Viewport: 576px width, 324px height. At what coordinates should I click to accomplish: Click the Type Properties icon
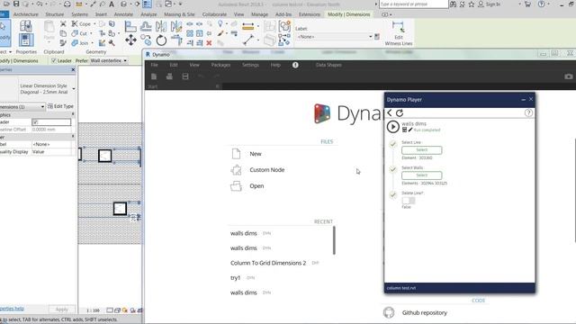click(26, 26)
